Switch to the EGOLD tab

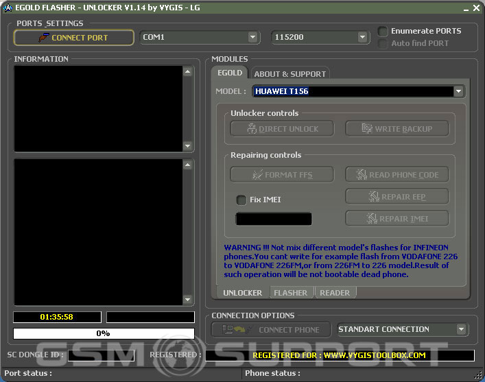coord(230,73)
